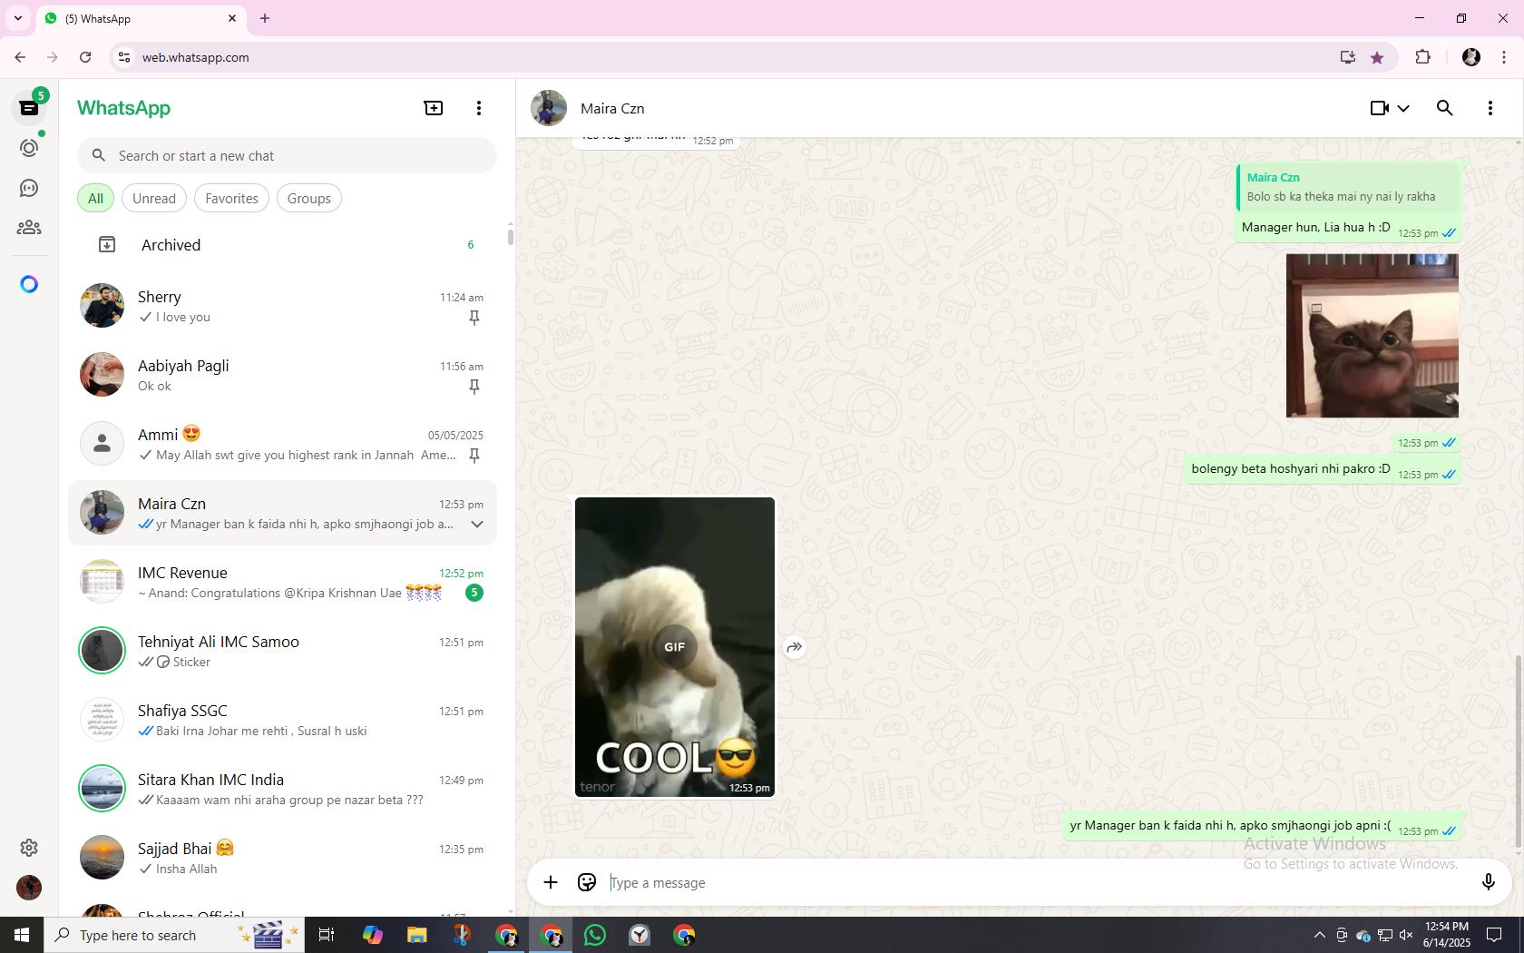1524x953 pixels.
Task: Bookmark star for this page
Action: tap(1377, 57)
